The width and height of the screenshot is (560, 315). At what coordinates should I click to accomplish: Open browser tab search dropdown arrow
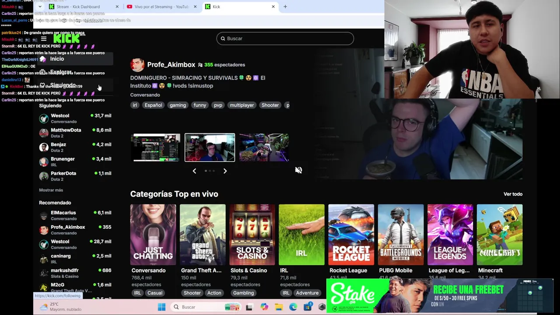tap(40, 7)
